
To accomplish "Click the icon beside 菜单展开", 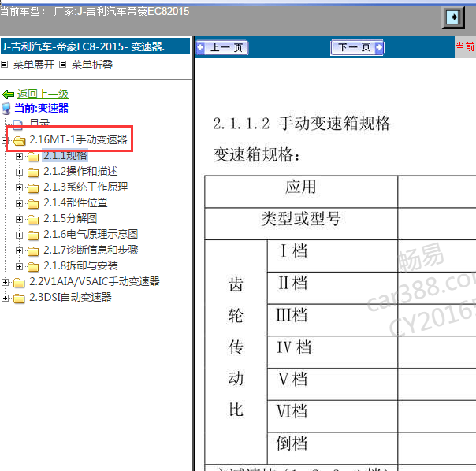I will click(4, 65).
